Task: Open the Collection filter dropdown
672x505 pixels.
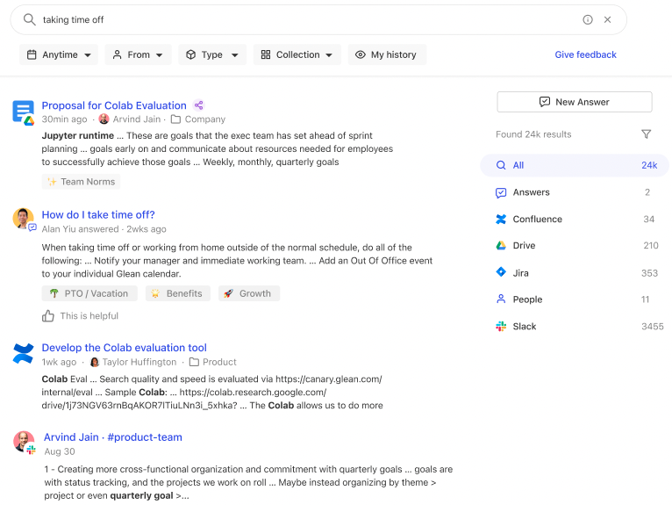Action: [x=297, y=54]
